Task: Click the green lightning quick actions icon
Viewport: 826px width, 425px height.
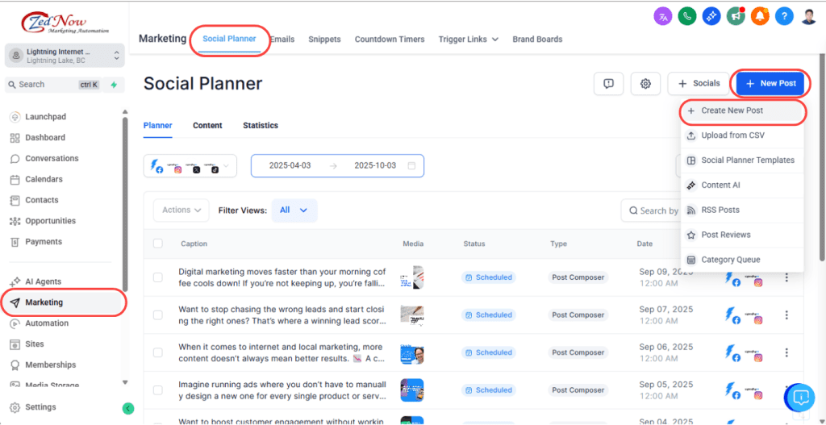Action: (x=114, y=84)
